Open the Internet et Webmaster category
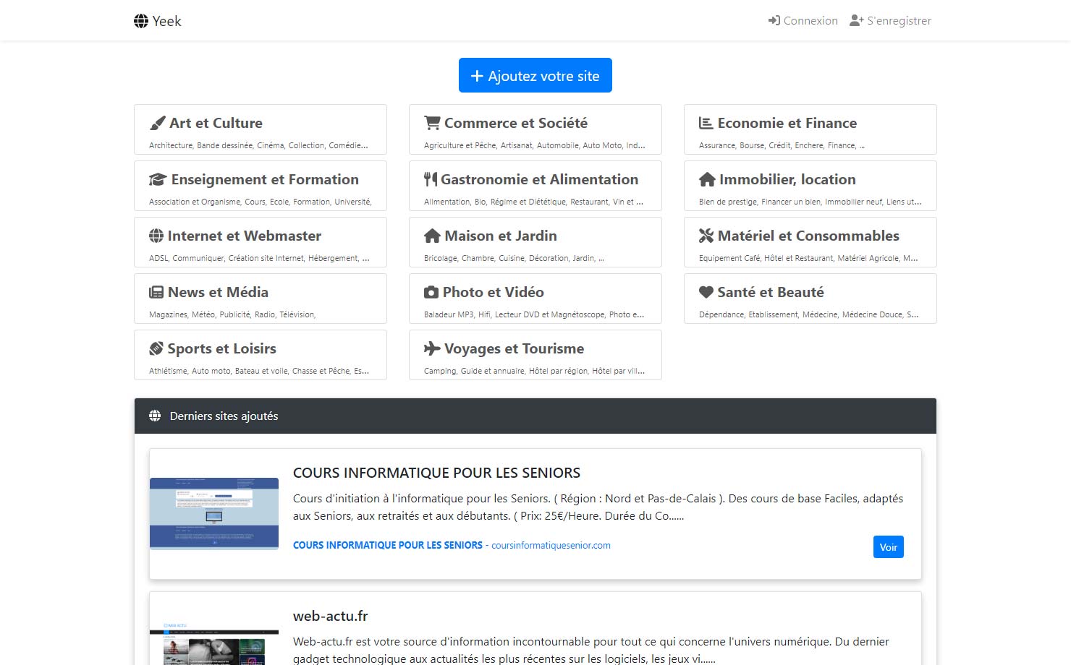Screen dimensions: 1071x665 (x=245, y=236)
